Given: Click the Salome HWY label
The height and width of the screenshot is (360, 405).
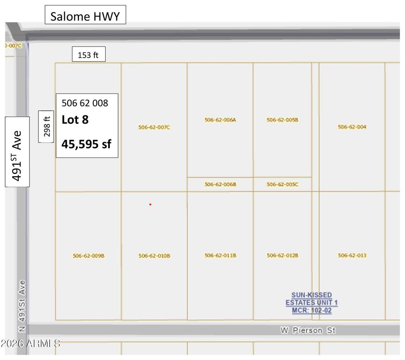Looking at the screenshot, I should pos(85,15).
